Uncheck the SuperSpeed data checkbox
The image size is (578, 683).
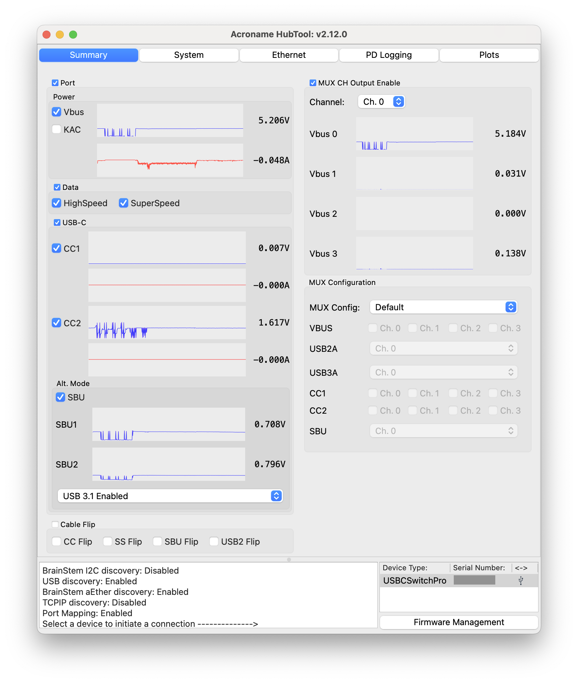click(124, 203)
